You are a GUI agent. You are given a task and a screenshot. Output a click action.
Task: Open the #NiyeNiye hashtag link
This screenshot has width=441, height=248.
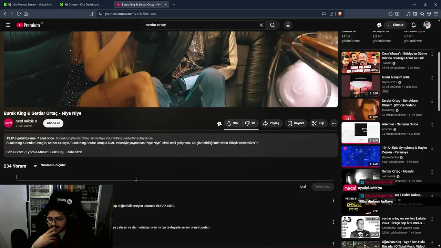pyautogui.click(x=98, y=138)
